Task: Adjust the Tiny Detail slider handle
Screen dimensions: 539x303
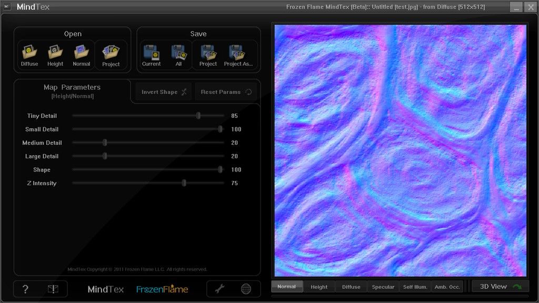Action: click(x=198, y=116)
